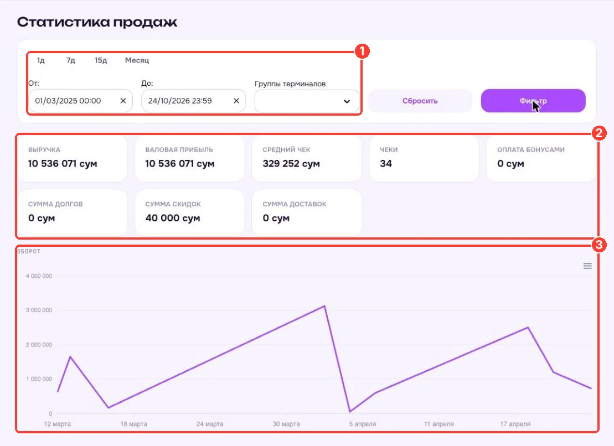The image size is (614, 446).
Task: Select the 7д period tab
Action: (70, 60)
